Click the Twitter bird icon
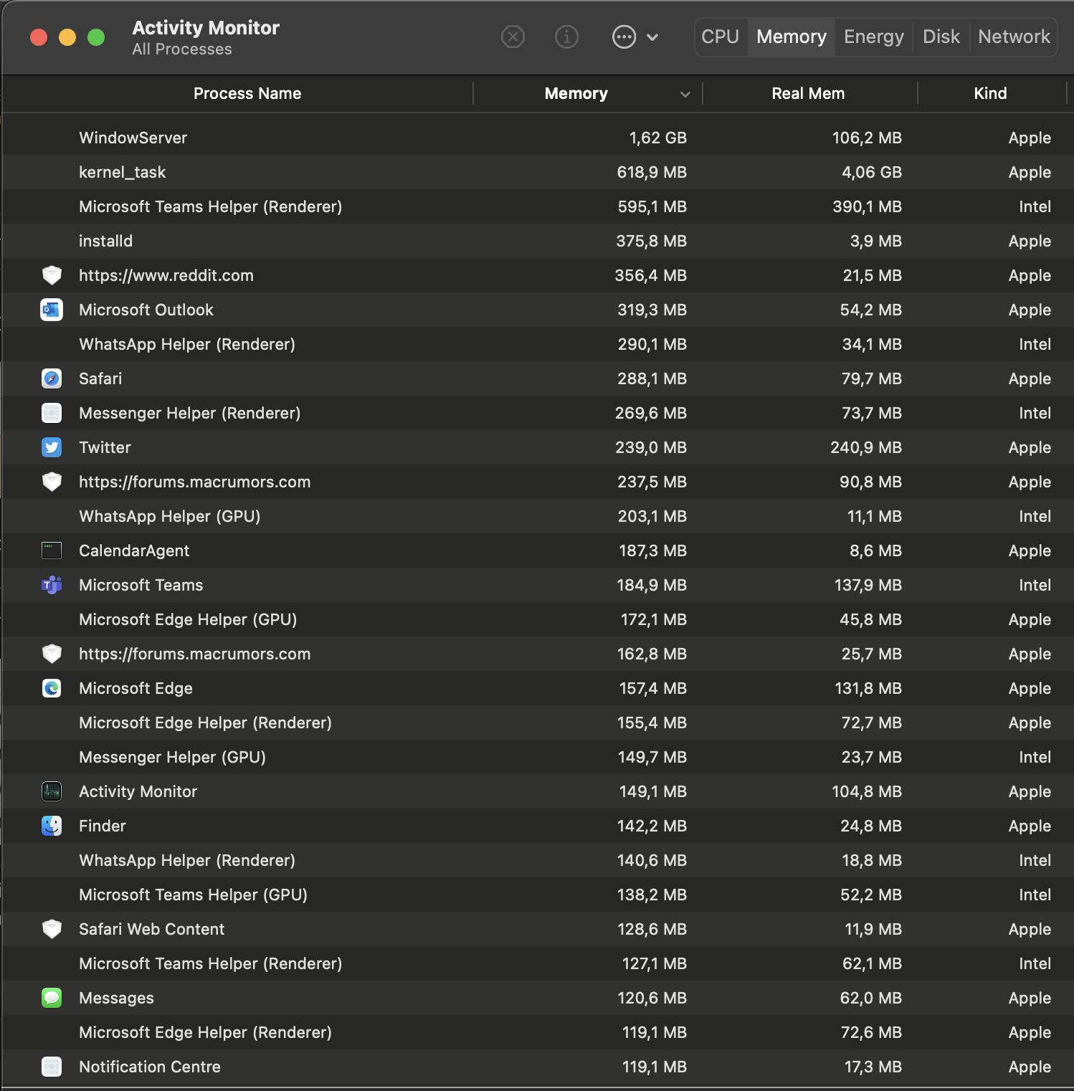The width and height of the screenshot is (1074, 1091). pyautogui.click(x=52, y=447)
